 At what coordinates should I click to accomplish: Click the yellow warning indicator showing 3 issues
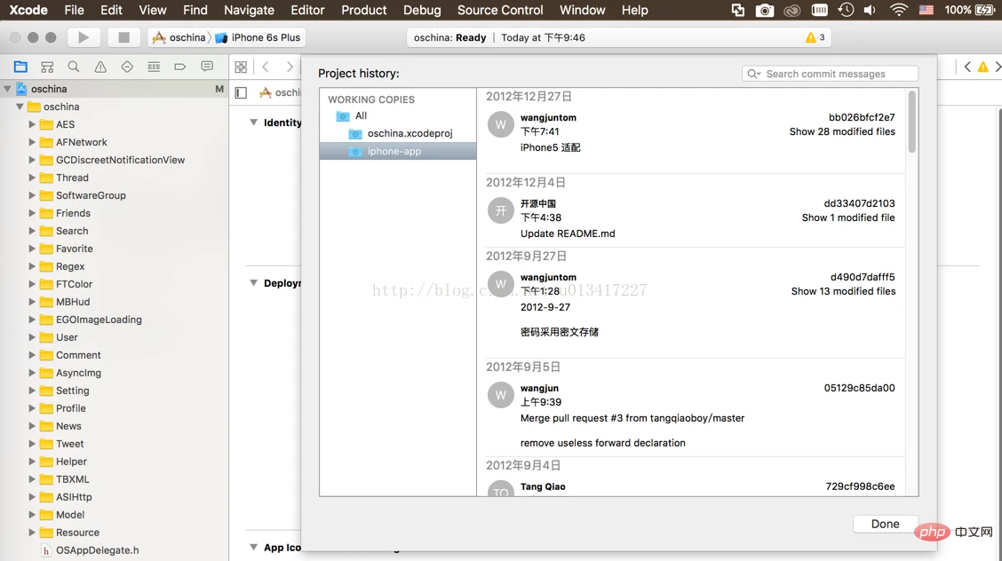coord(815,37)
